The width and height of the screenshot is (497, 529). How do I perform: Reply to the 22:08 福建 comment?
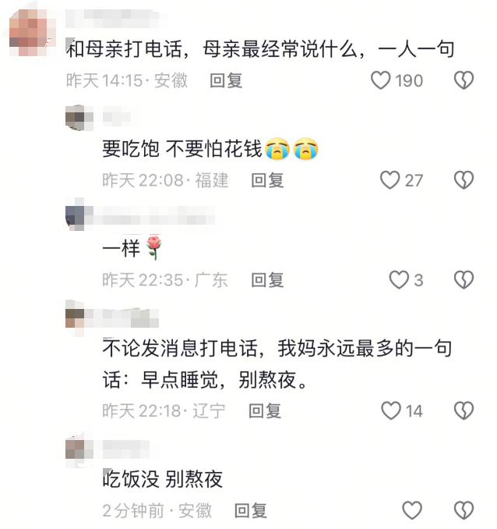click(x=267, y=180)
